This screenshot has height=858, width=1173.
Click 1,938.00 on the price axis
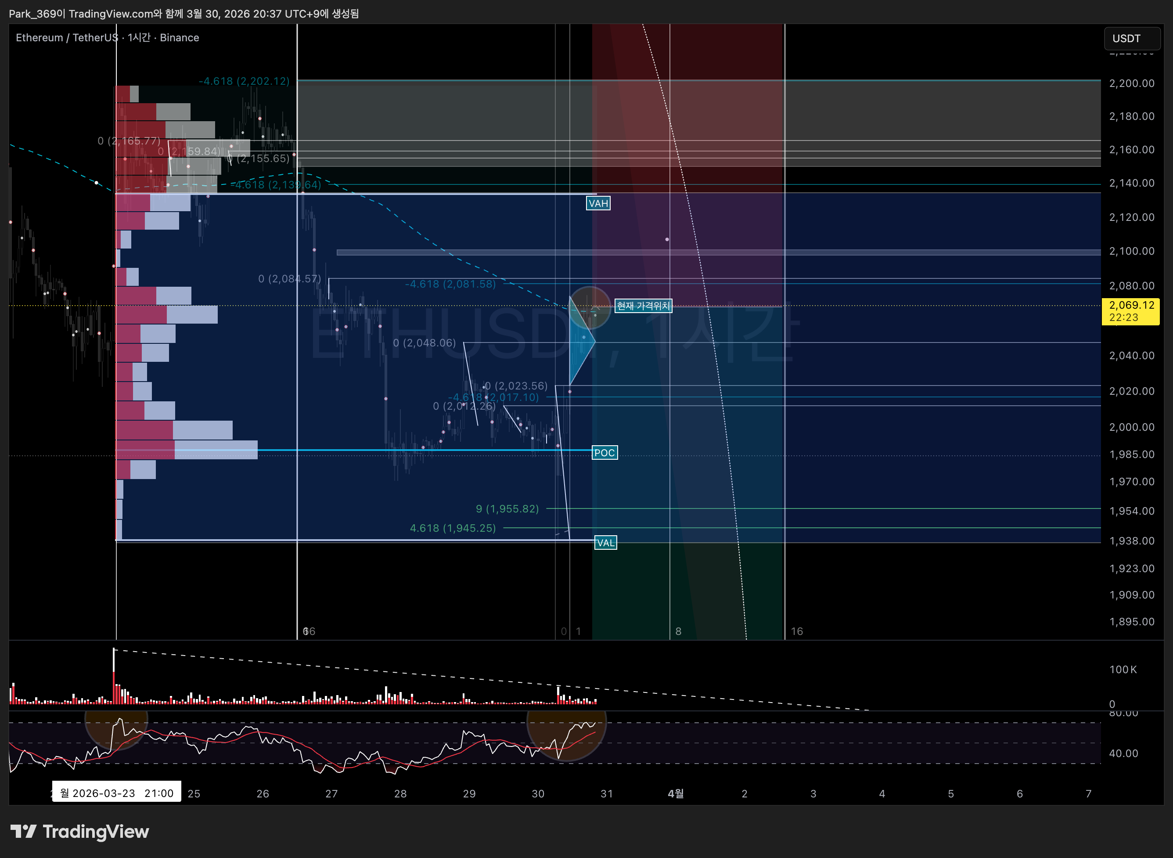(x=1131, y=541)
